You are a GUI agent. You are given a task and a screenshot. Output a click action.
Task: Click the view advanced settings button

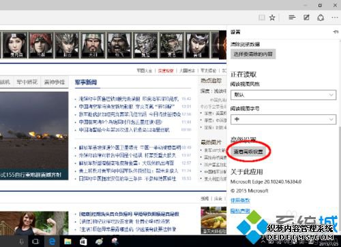pos(248,152)
